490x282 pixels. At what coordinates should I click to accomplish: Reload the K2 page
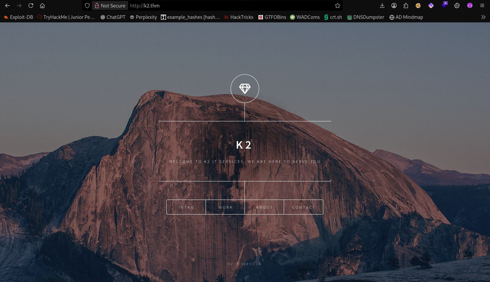point(31,6)
